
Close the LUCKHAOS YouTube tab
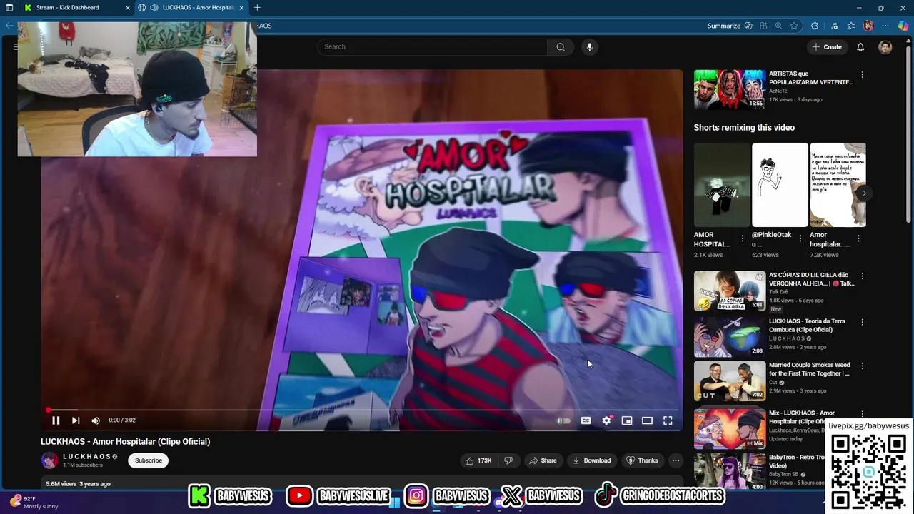tap(241, 7)
